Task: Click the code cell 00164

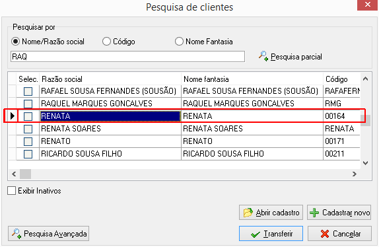Action: point(341,116)
